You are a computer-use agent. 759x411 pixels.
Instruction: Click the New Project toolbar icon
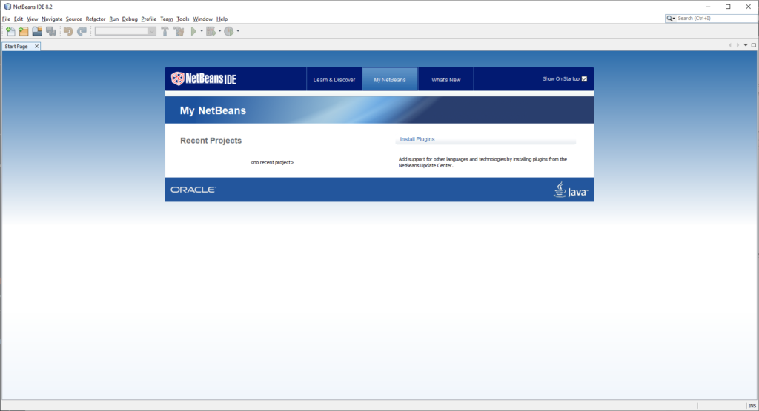point(24,31)
